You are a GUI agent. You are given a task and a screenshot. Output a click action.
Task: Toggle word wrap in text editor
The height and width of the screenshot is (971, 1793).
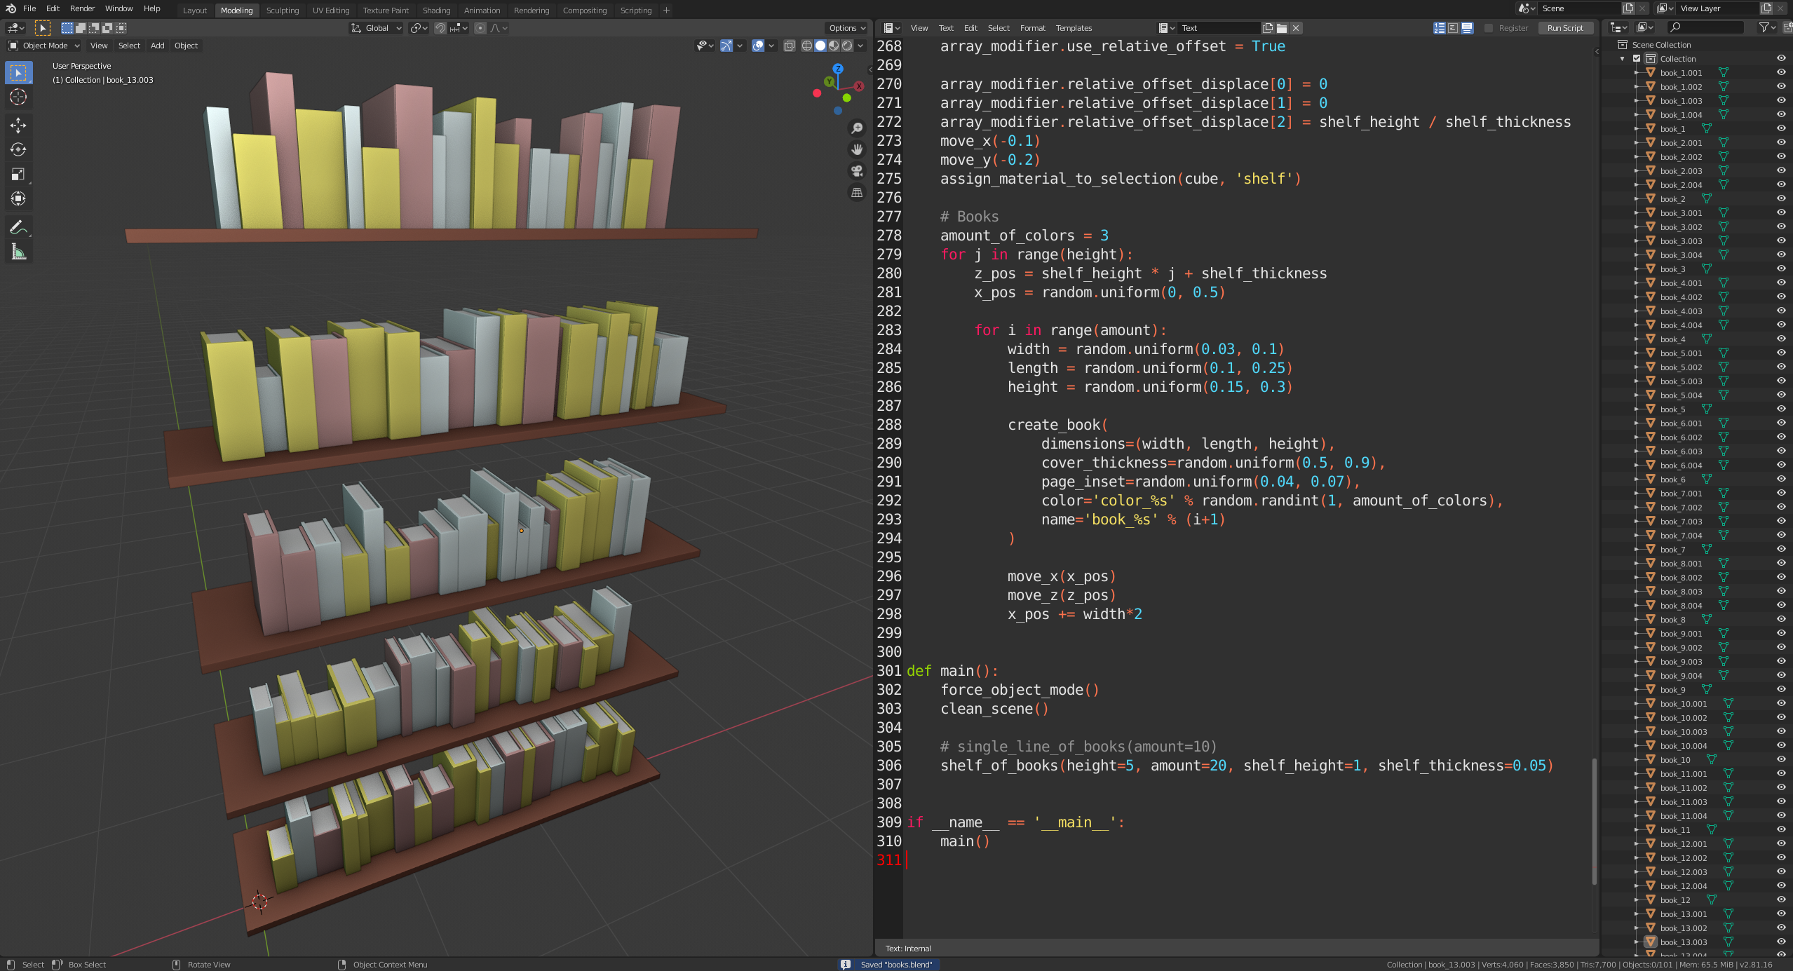[x=1453, y=28]
